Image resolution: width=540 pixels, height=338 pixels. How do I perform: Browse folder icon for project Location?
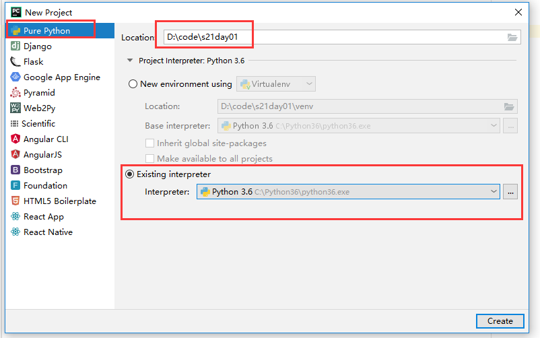point(512,37)
